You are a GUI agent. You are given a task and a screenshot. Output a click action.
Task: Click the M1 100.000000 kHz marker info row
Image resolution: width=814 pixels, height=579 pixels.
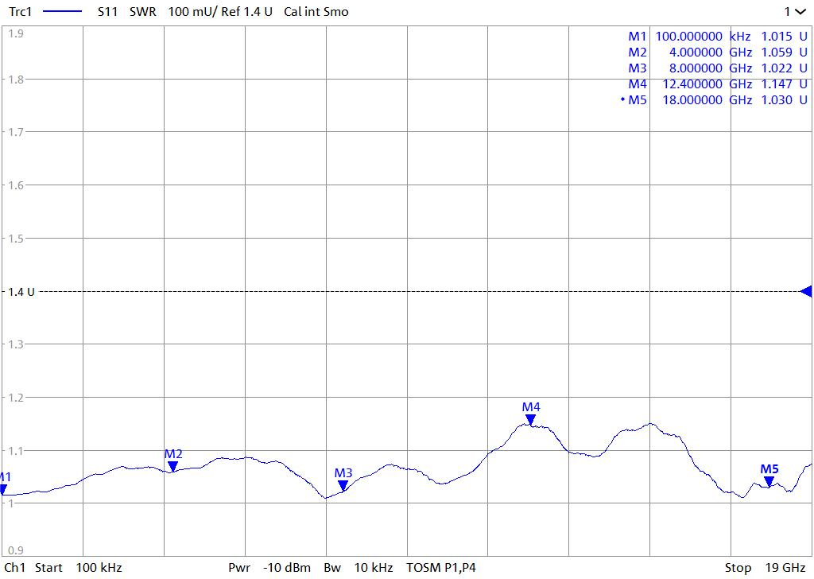point(715,37)
